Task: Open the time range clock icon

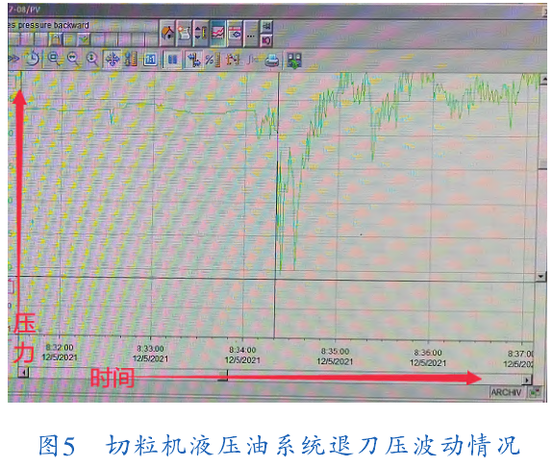Action: (x=33, y=59)
